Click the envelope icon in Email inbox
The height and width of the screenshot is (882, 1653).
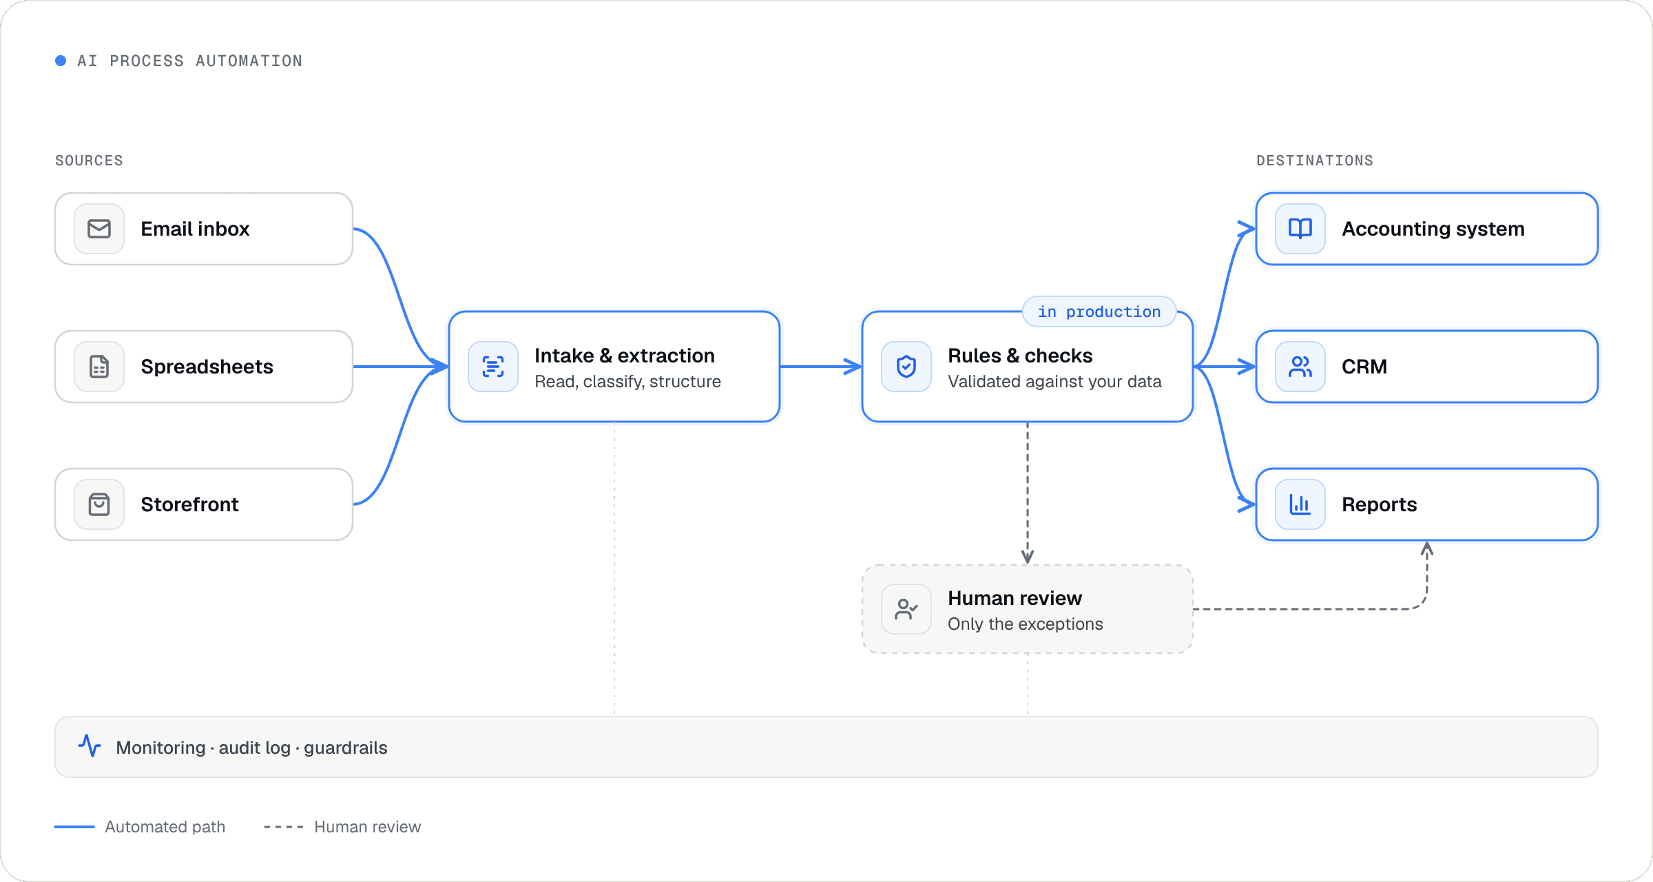coord(99,229)
